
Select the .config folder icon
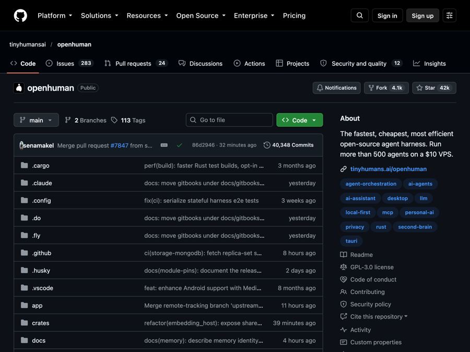(x=24, y=200)
